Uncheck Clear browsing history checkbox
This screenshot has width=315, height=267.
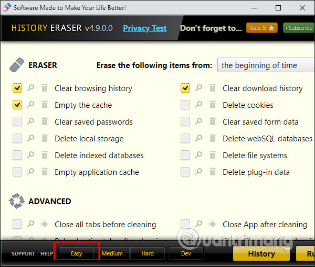pyautogui.click(x=17, y=88)
